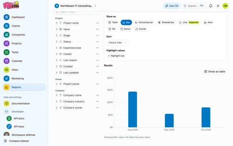Open options menu for Lost reason field
233x146 pixels.
(x=98, y=60)
